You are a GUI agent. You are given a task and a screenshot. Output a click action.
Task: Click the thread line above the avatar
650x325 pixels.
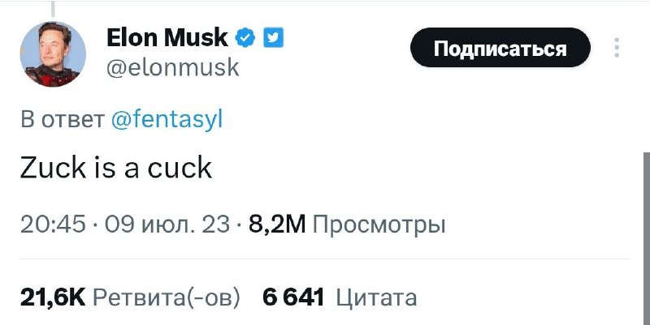(53, 8)
